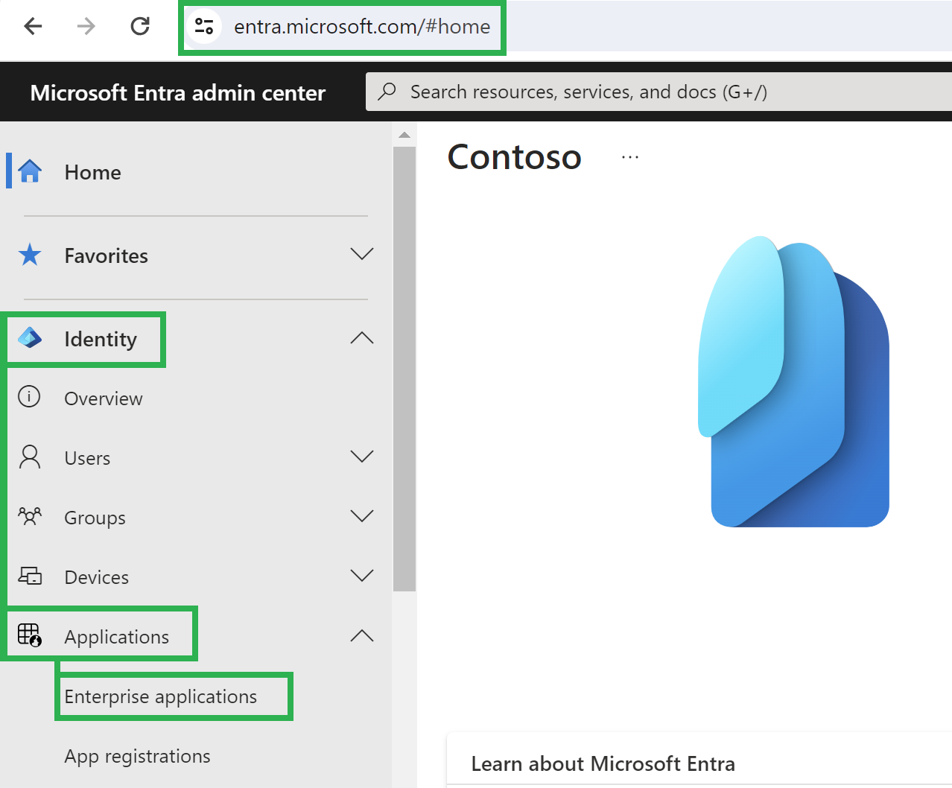This screenshot has height=788, width=952.
Task: Go back using the browser back arrow
Action: [x=33, y=27]
